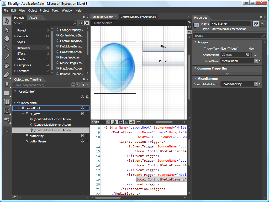
Task: Toggle visibility of LayoutRoot
Action: pyautogui.click(x=82, y=108)
